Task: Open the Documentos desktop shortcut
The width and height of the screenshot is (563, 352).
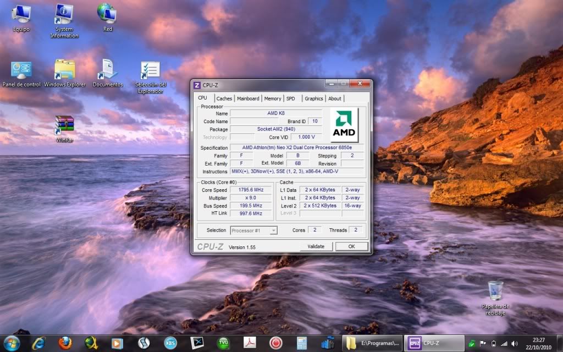Action: (108, 74)
